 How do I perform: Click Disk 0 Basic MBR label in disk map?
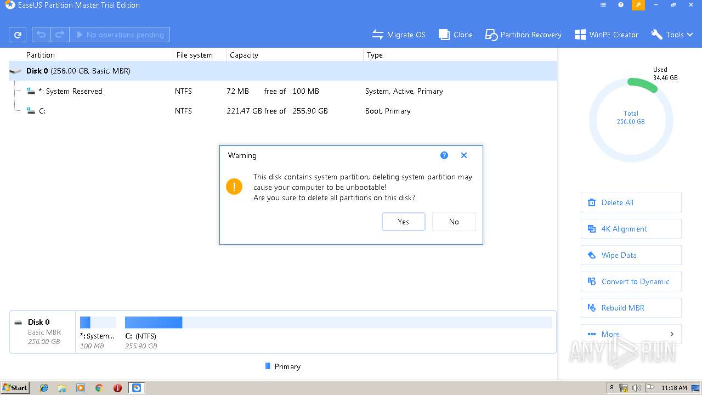pyautogui.click(x=42, y=332)
